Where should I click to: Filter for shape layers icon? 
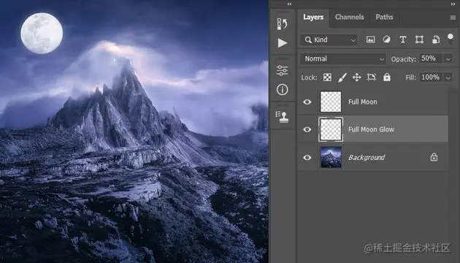(x=419, y=39)
